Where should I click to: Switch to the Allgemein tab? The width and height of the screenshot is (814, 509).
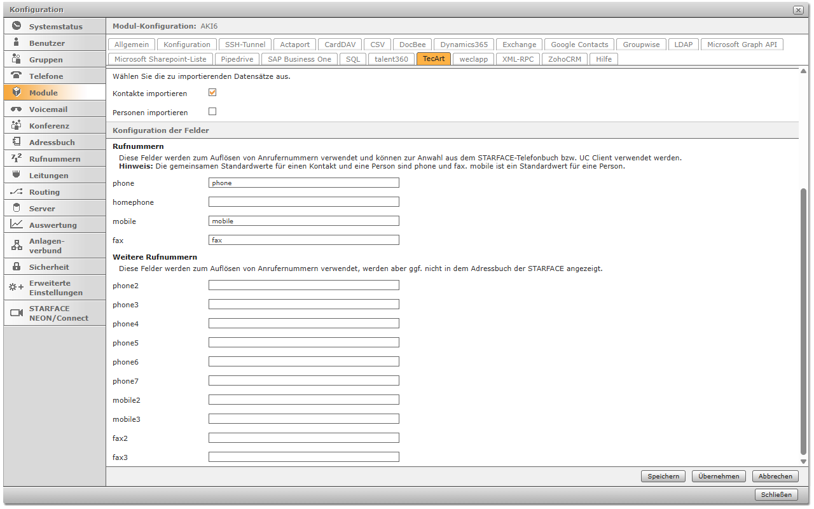coord(132,45)
